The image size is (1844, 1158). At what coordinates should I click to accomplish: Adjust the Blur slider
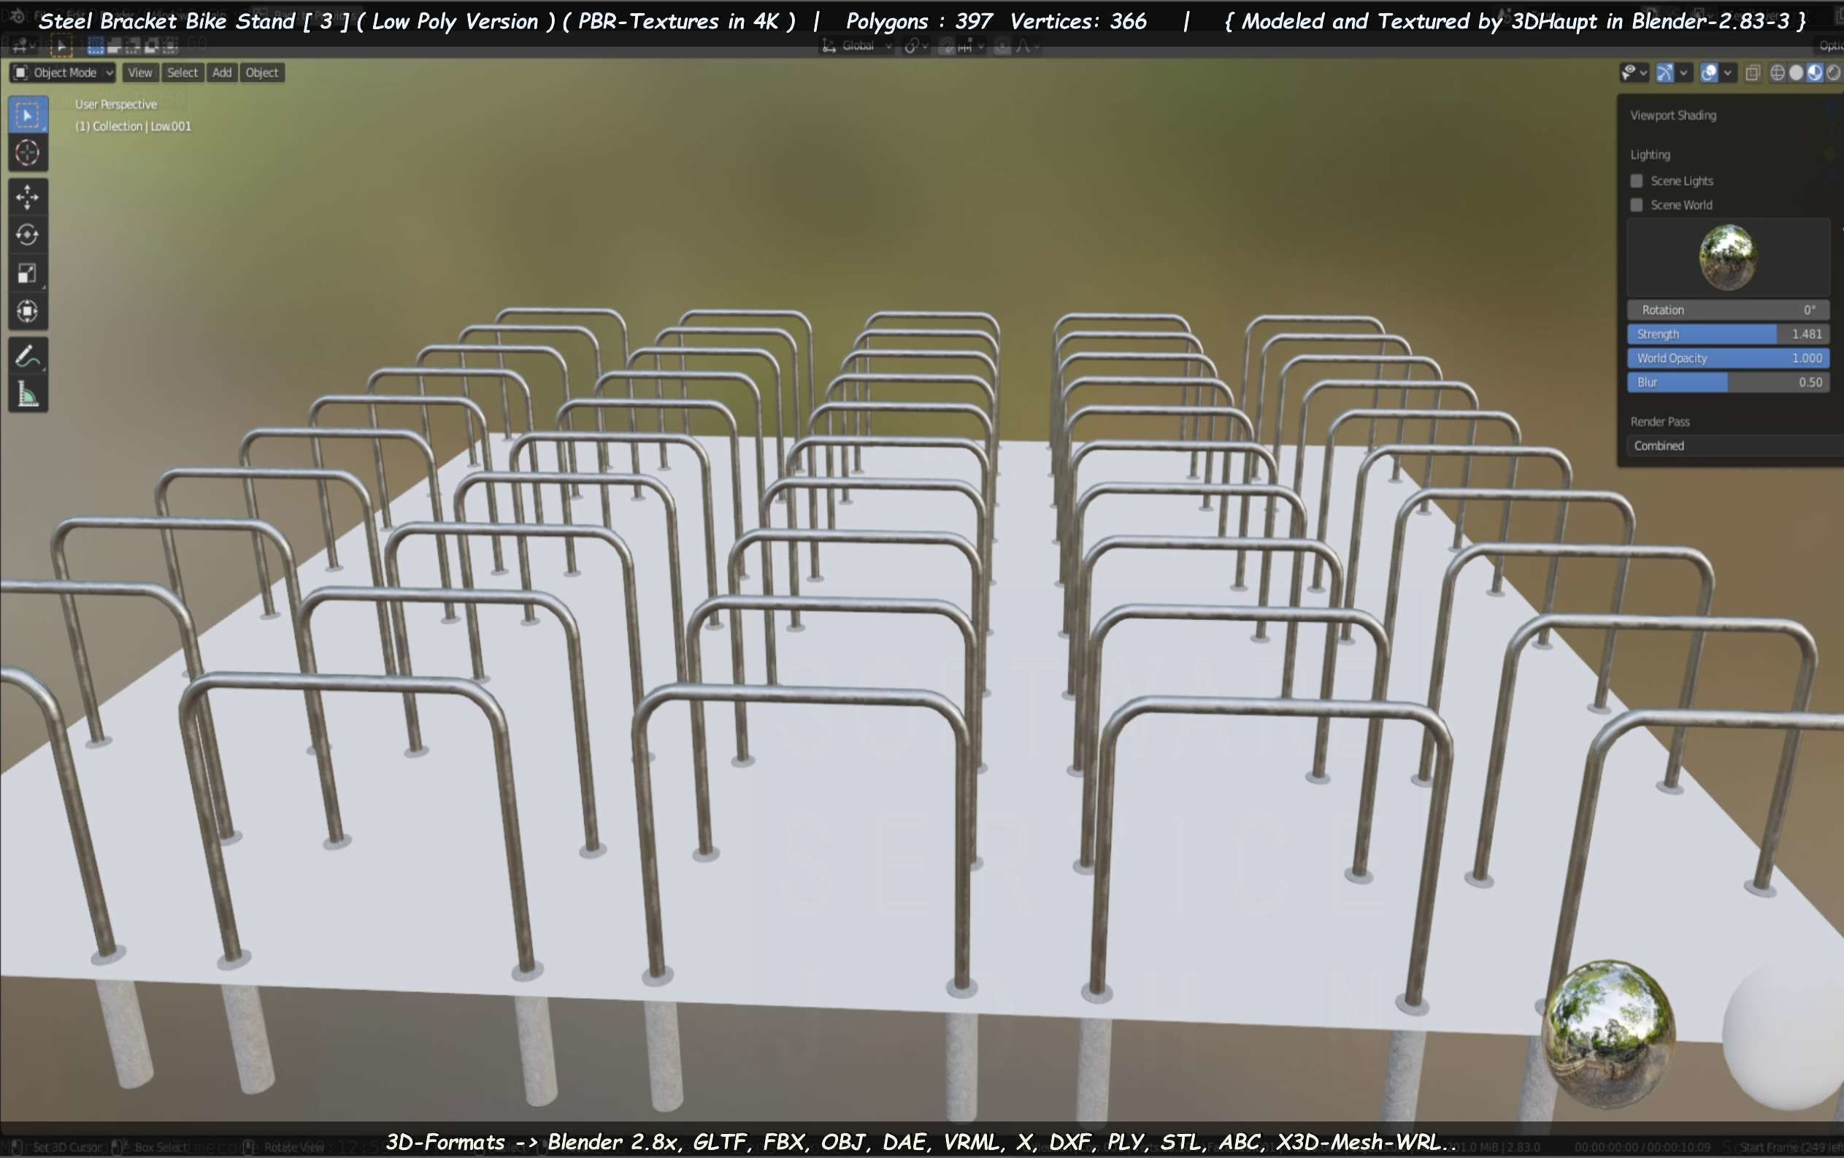[1728, 382]
